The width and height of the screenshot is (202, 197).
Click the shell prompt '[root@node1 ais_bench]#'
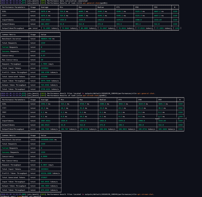pos(29,196)
